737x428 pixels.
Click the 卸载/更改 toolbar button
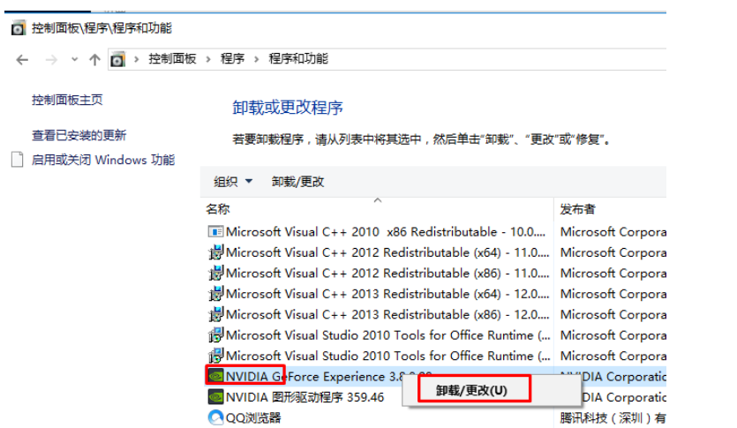pos(297,181)
